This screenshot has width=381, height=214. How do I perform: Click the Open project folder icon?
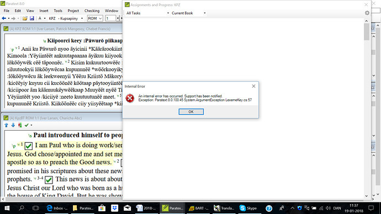pyautogui.click(x=25, y=18)
